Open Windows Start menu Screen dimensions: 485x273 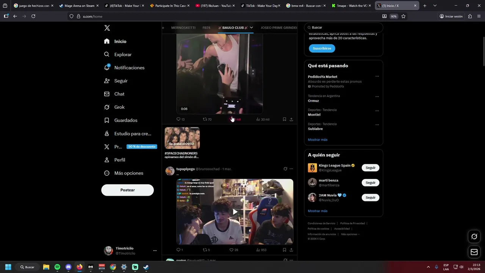[8, 267]
